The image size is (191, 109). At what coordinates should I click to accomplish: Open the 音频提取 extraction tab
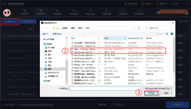click(x=58, y=12)
